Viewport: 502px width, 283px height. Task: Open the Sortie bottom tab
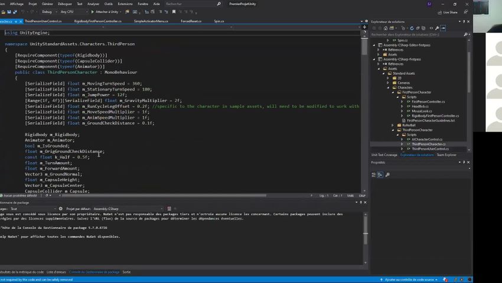(x=126, y=272)
